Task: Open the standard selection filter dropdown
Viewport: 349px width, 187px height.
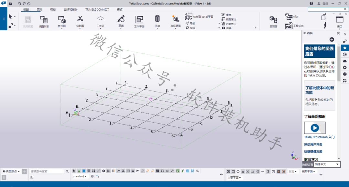Action: [80, 176]
